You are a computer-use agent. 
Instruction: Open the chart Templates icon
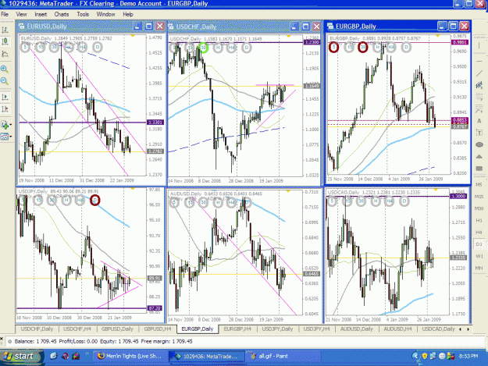tap(5, 137)
